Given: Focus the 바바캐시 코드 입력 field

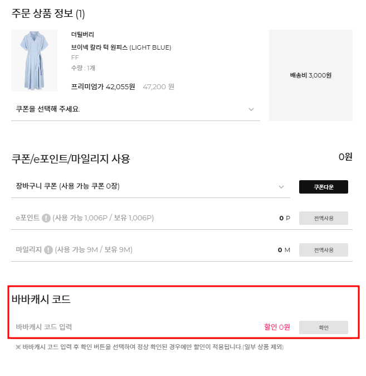Looking at the screenshot, I should click(134, 327).
